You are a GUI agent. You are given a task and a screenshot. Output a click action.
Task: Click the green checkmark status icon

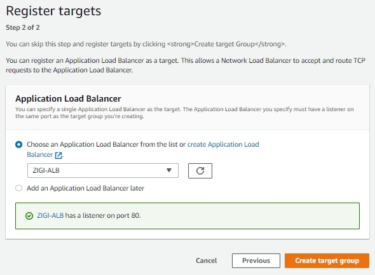click(29, 216)
